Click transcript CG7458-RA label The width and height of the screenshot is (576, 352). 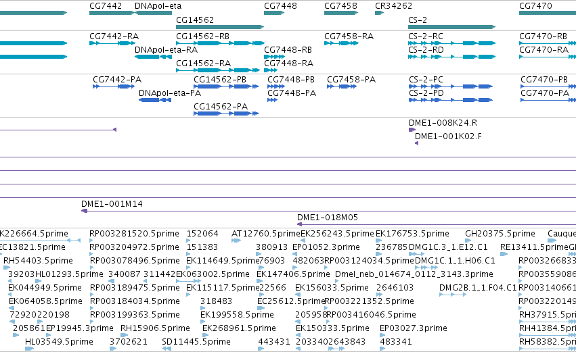(349, 36)
